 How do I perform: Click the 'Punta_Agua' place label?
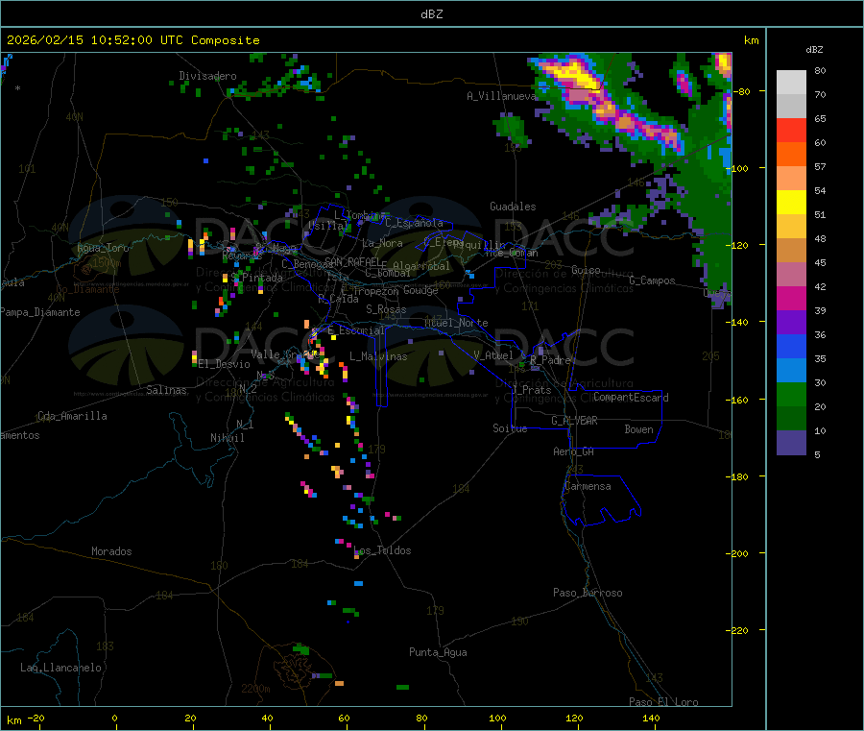coord(438,652)
